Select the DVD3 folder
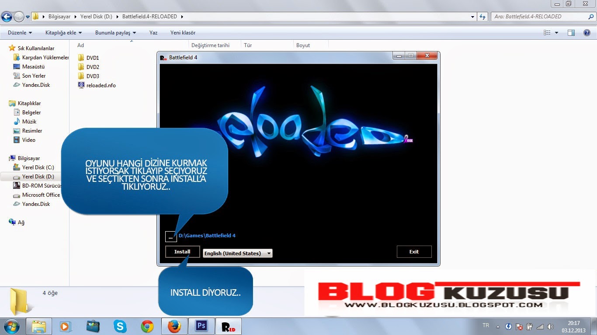The image size is (597, 335). (x=89, y=76)
